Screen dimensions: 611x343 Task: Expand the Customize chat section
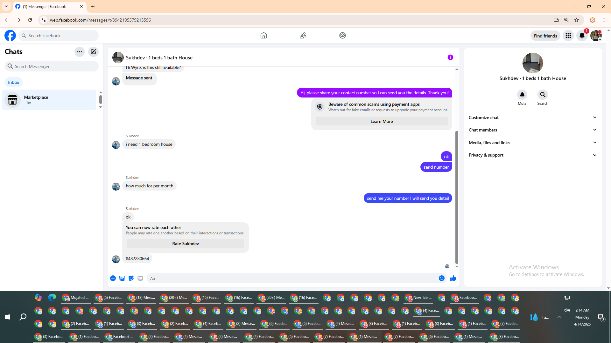pyautogui.click(x=532, y=118)
